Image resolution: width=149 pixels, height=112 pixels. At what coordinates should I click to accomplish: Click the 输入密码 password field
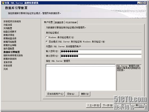click(101, 51)
